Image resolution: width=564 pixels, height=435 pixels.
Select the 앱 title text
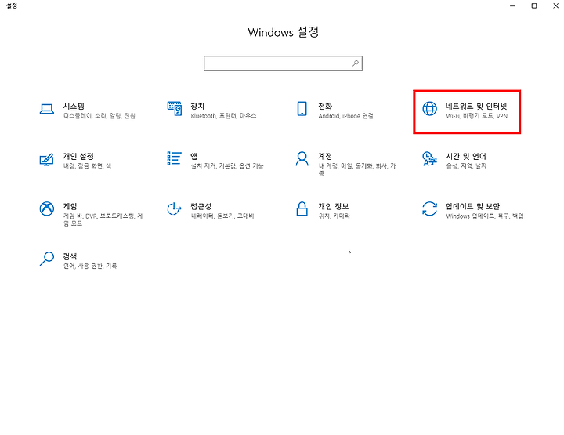(194, 156)
